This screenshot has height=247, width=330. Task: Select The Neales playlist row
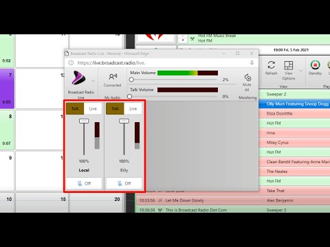tap(294, 172)
